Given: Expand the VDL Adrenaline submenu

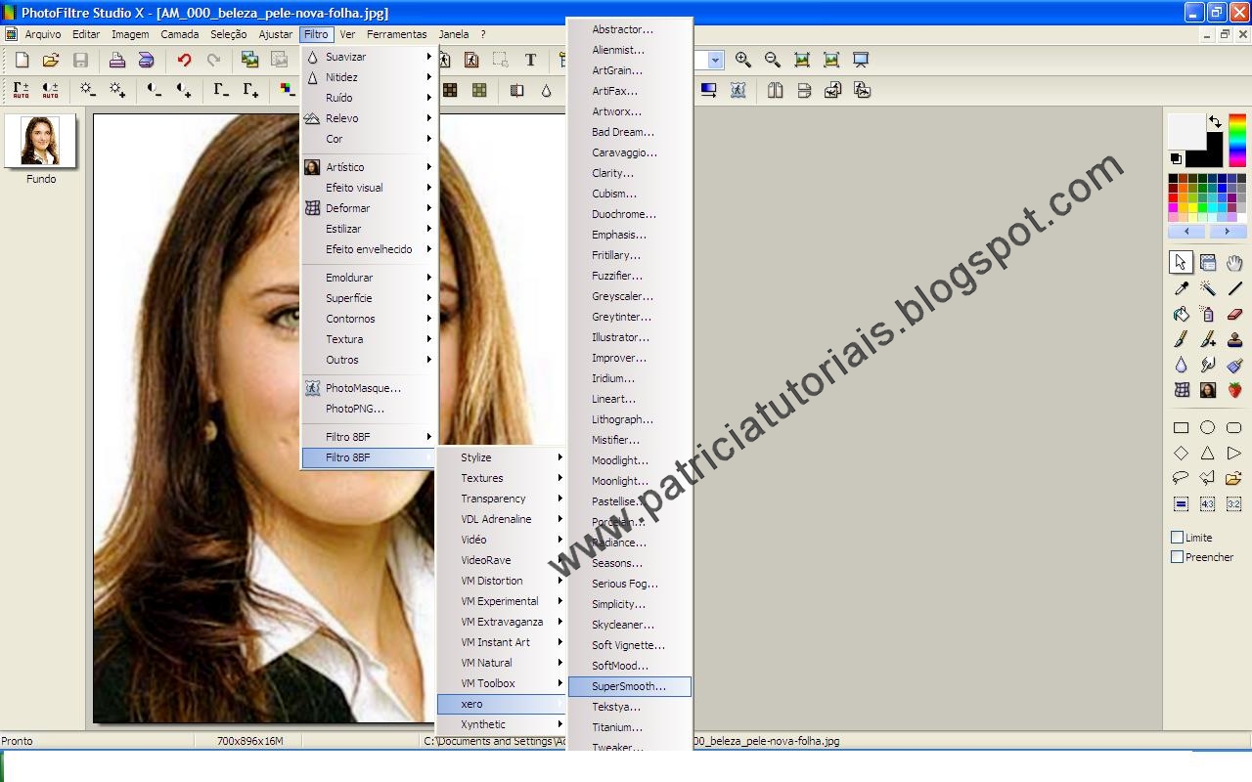Looking at the screenshot, I should click(502, 519).
